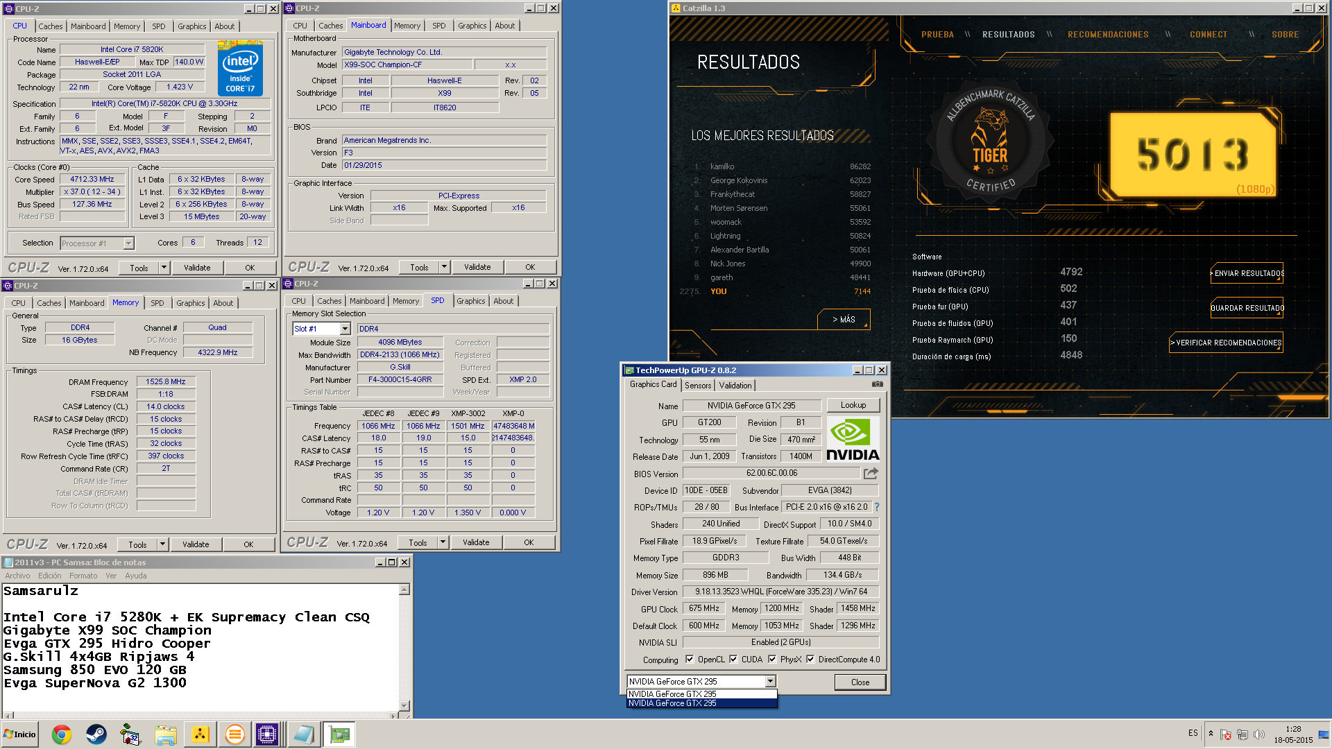Open the Formato menu in Notepad
This screenshot has width=1332, height=749.
(83, 576)
